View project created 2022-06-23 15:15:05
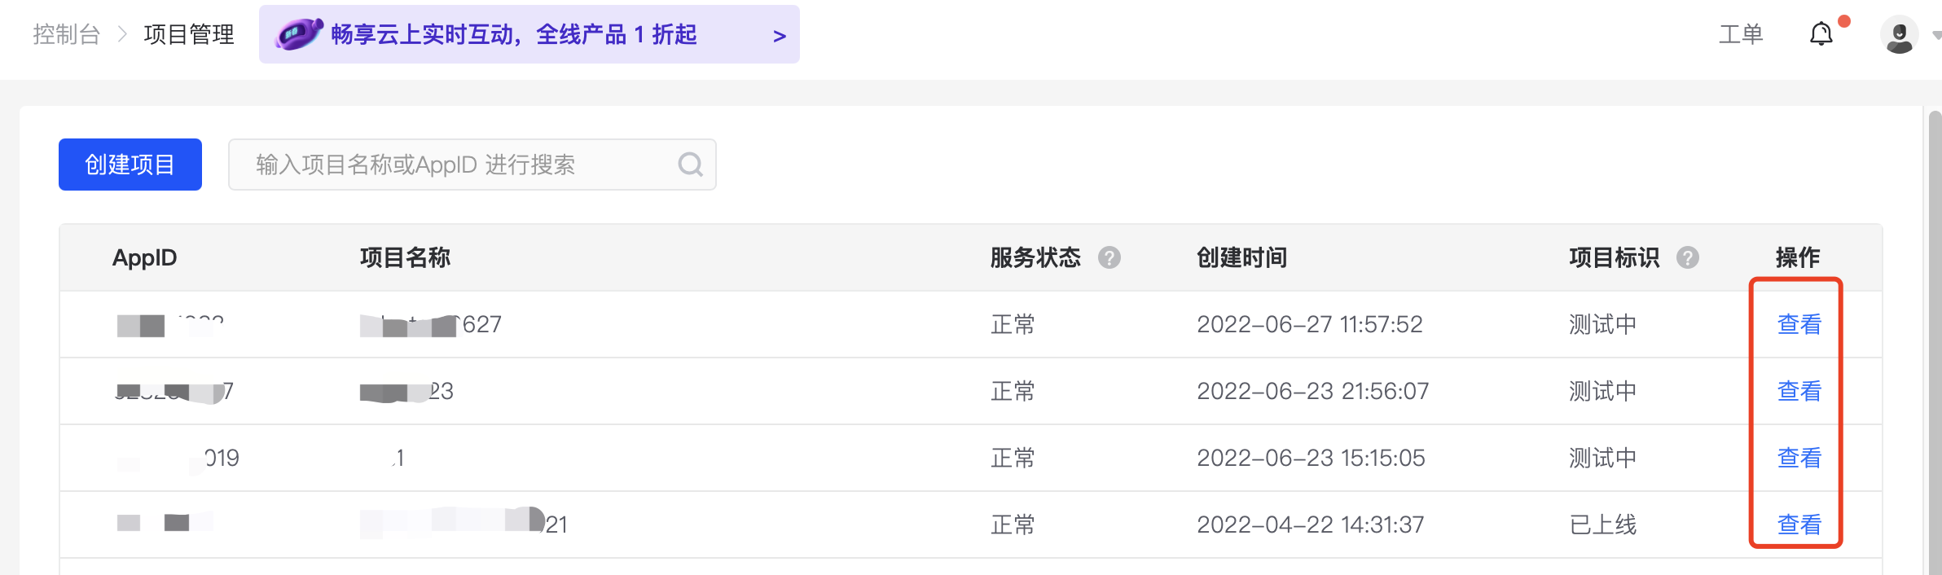 click(1799, 458)
